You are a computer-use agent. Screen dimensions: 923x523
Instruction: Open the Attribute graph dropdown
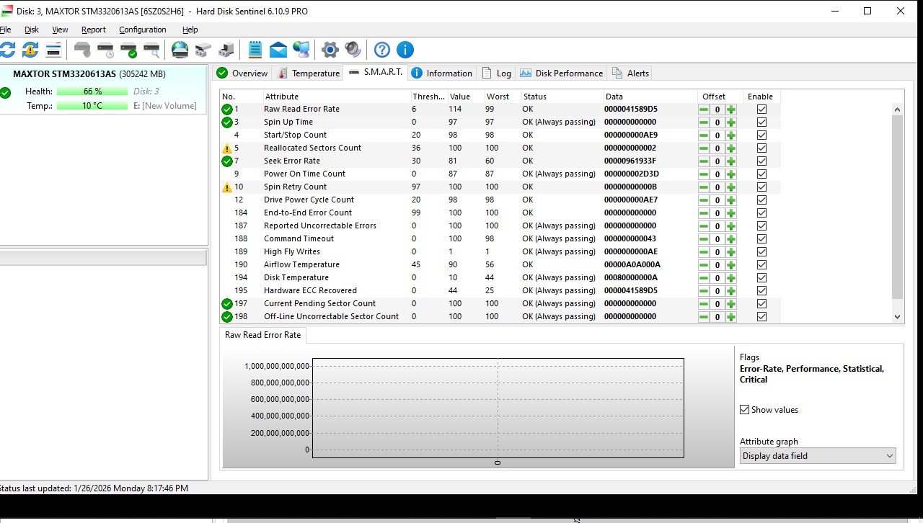(x=818, y=456)
